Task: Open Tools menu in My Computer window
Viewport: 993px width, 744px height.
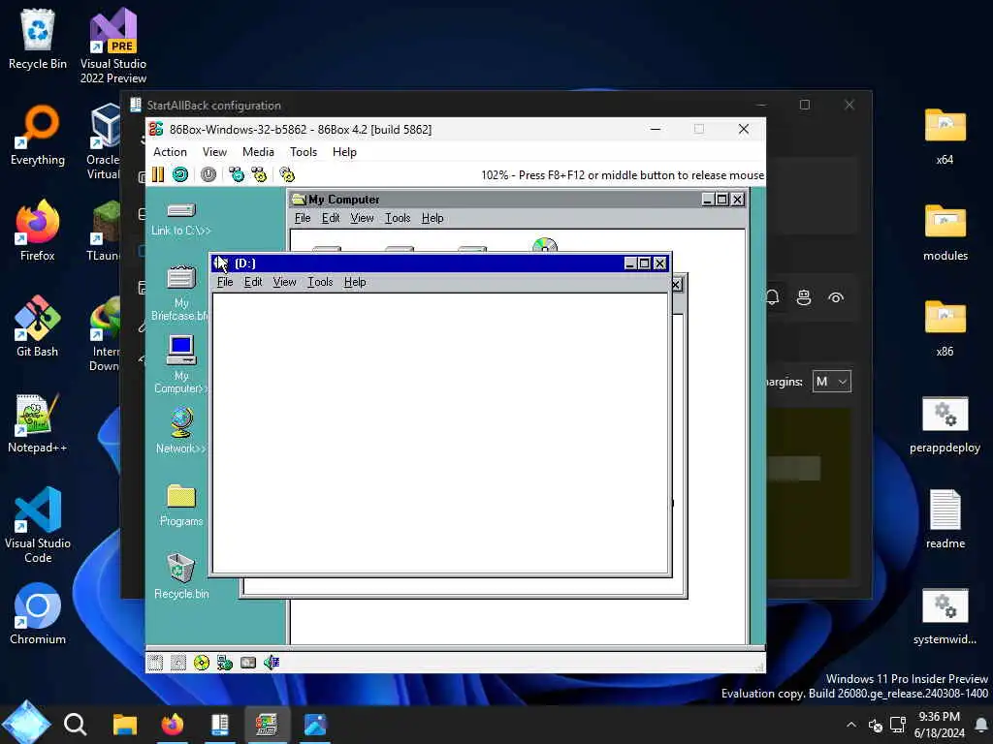Action: click(x=398, y=218)
